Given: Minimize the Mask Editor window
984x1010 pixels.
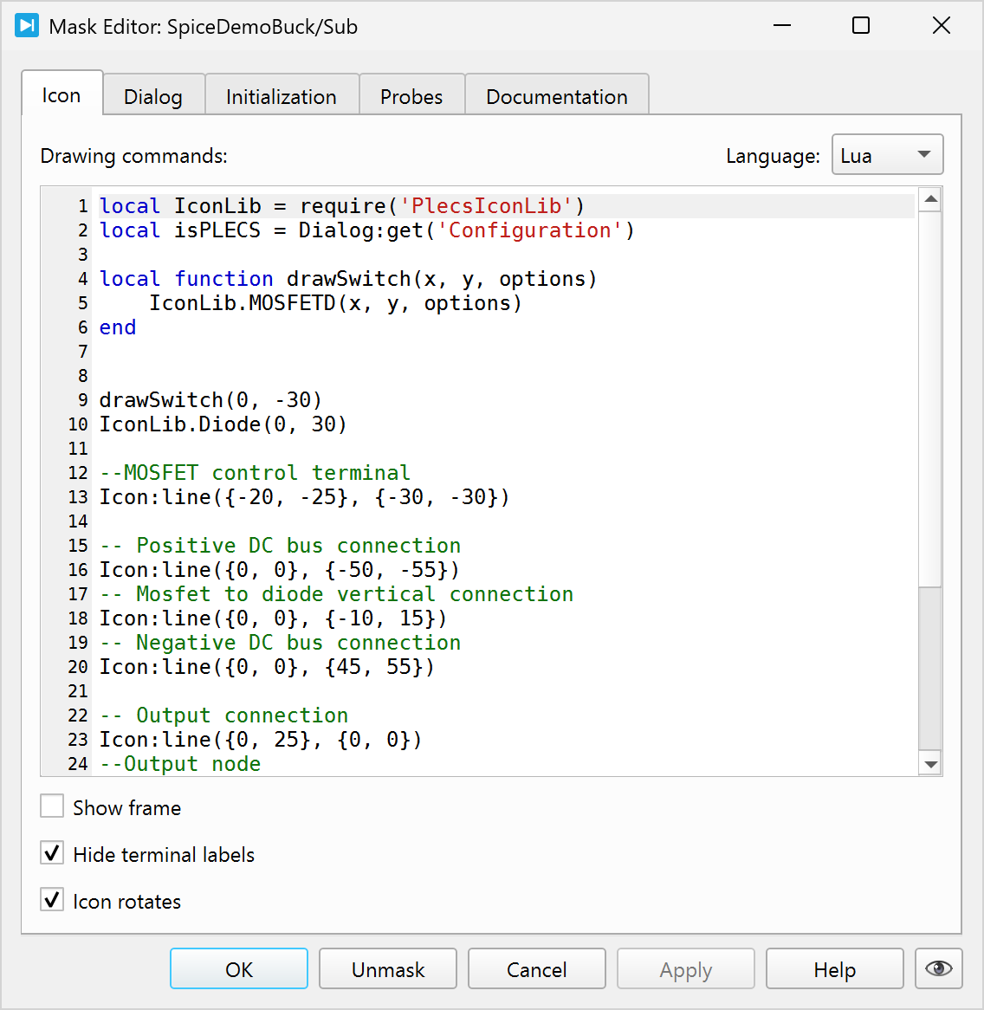Looking at the screenshot, I should pos(782,26).
